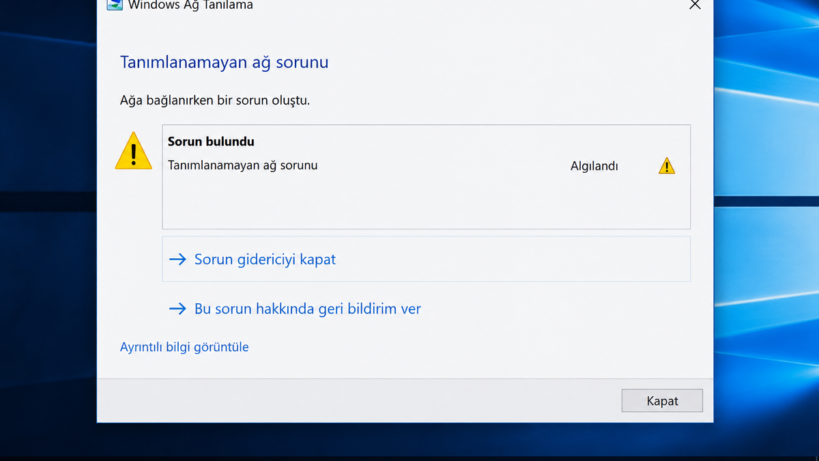Select Sorun gidericiyi kapat option
819x461 pixels.
click(426, 259)
